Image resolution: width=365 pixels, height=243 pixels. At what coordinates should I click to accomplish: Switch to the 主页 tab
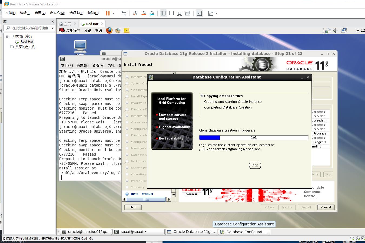point(68,24)
